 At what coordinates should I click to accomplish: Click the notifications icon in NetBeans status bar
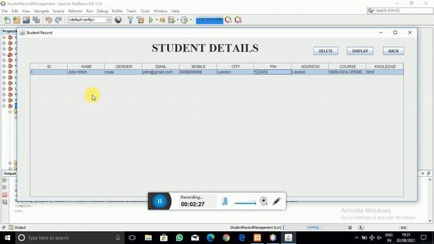point(360,228)
